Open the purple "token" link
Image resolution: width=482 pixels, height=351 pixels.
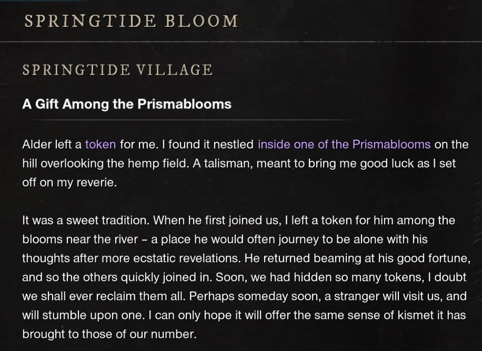[101, 144]
